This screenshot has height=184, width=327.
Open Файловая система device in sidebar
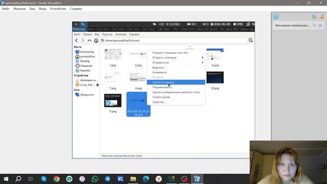click(x=86, y=80)
